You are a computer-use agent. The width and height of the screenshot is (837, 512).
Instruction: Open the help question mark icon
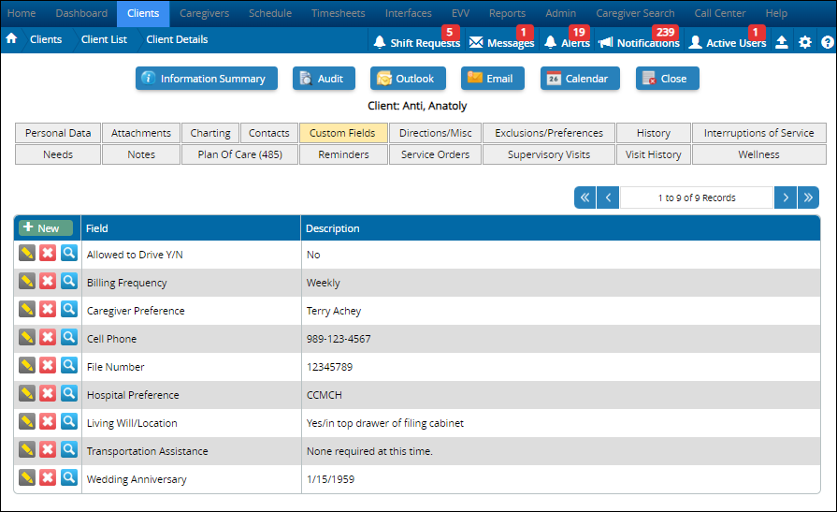(828, 42)
